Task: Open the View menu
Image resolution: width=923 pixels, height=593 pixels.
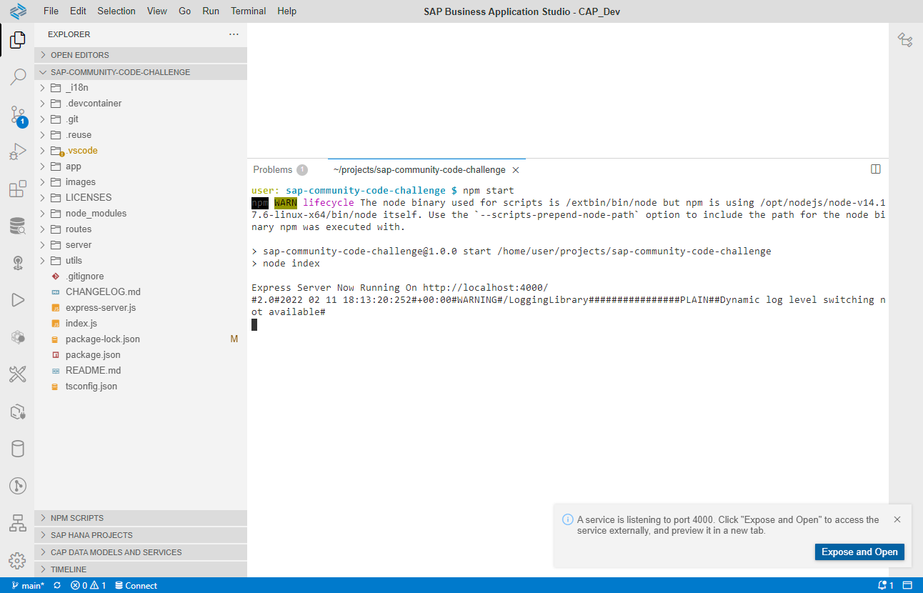Action: [156, 11]
